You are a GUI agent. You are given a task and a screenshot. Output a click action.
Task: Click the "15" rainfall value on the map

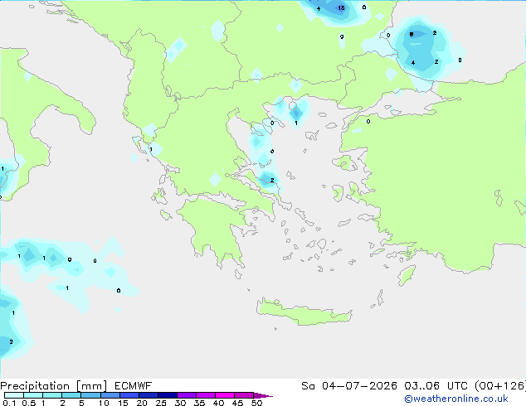click(341, 7)
